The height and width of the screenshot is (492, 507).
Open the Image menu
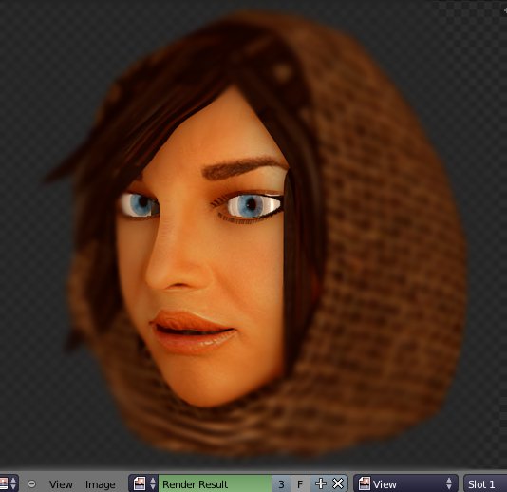click(101, 484)
